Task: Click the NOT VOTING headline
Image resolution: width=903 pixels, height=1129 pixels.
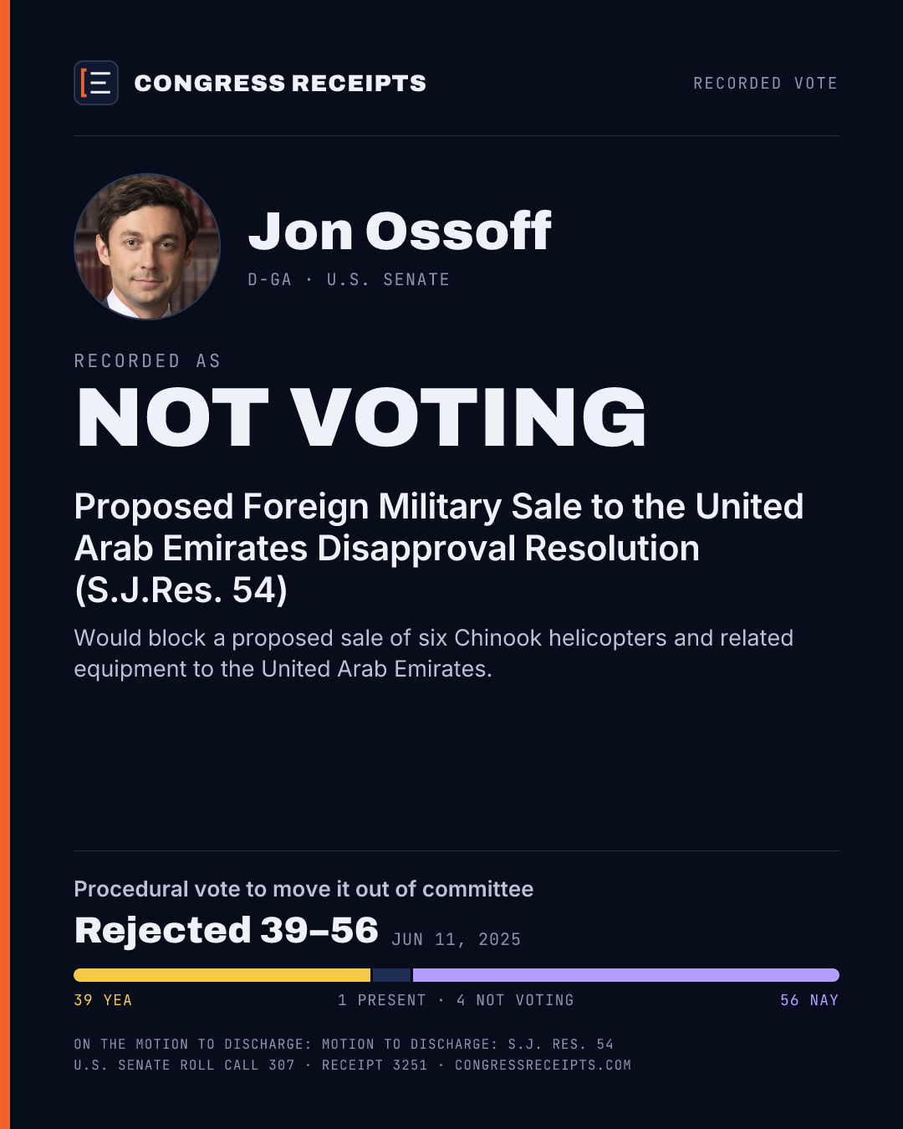Action: 361,417
